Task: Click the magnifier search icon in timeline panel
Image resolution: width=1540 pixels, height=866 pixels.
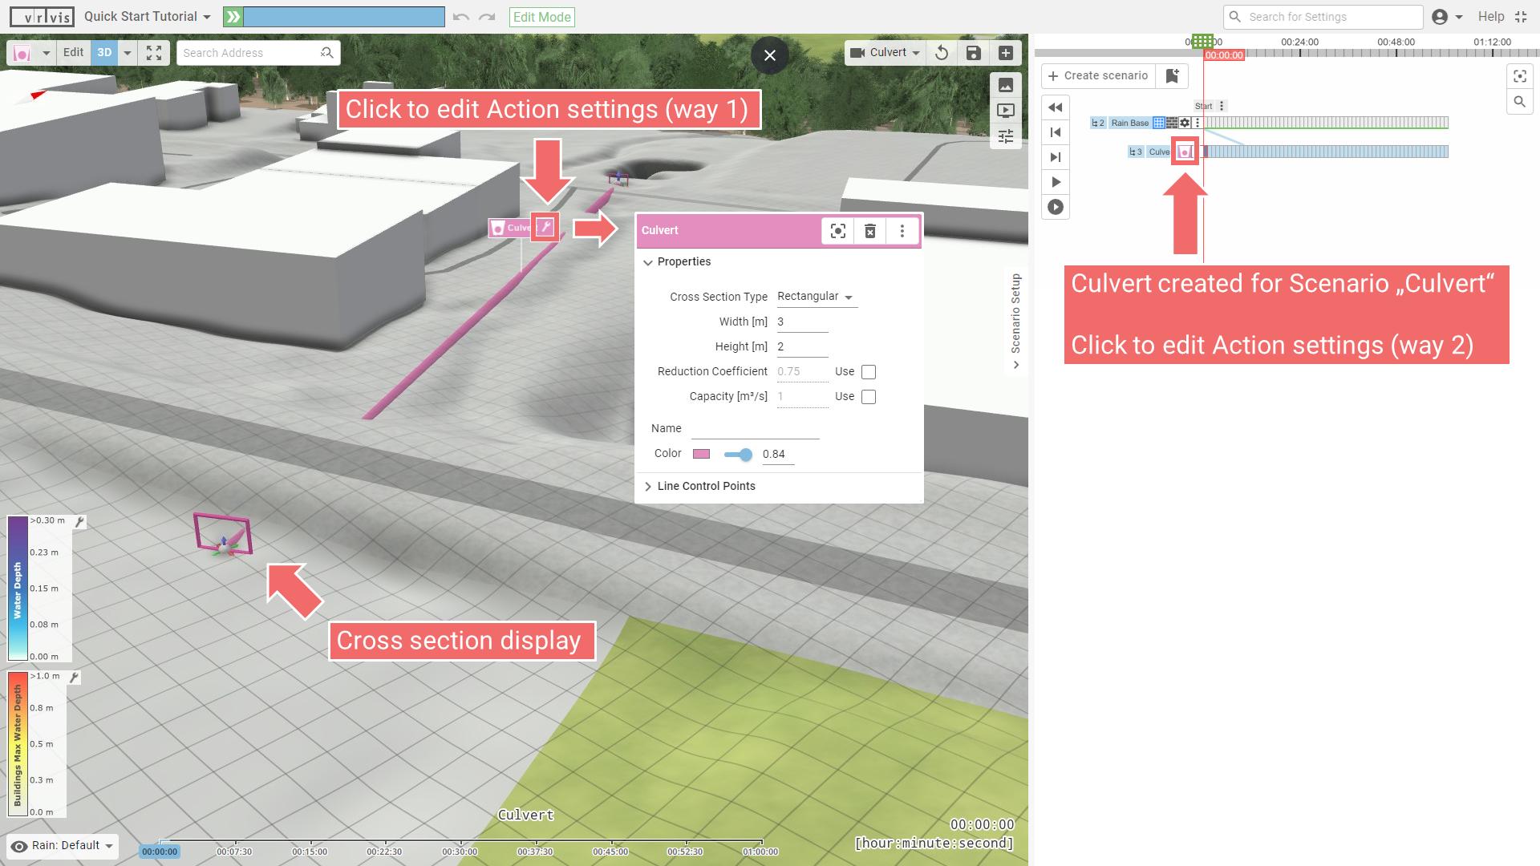Action: pos(1520,102)
